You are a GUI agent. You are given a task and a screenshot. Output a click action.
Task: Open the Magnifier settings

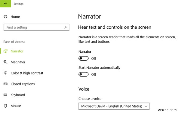(x=18, y=62)
